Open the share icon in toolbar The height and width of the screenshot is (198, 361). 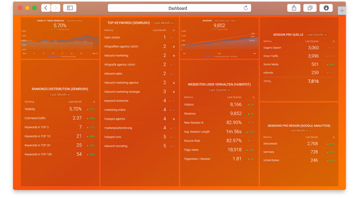coord(294,8)
